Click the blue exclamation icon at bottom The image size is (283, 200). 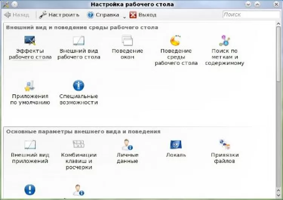click(30, 189)
